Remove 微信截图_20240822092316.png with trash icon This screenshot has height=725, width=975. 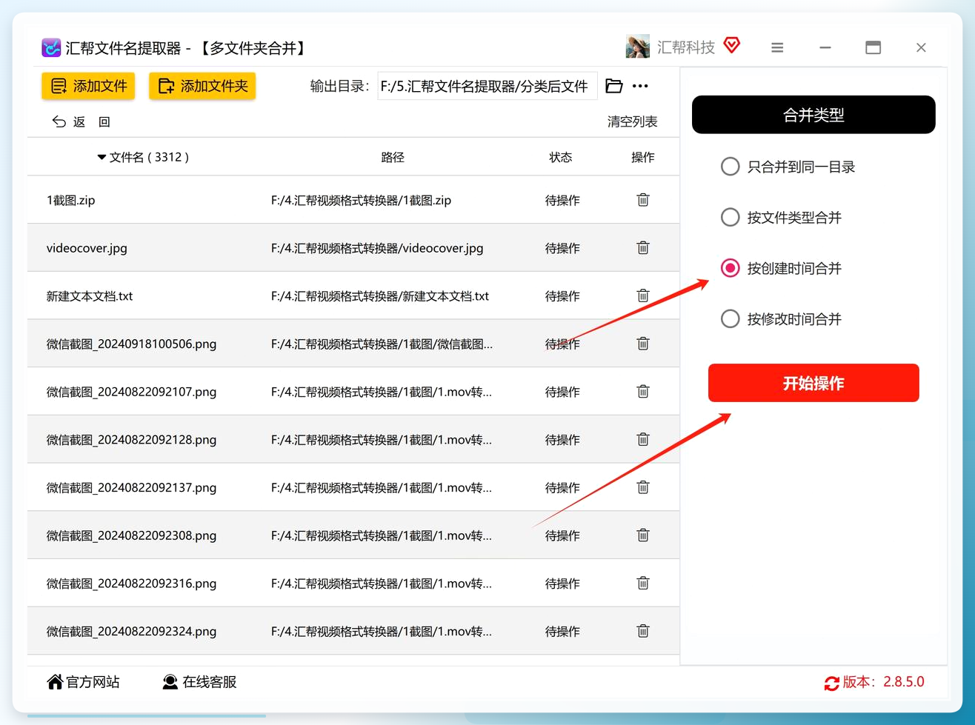[x=643, y=583]
